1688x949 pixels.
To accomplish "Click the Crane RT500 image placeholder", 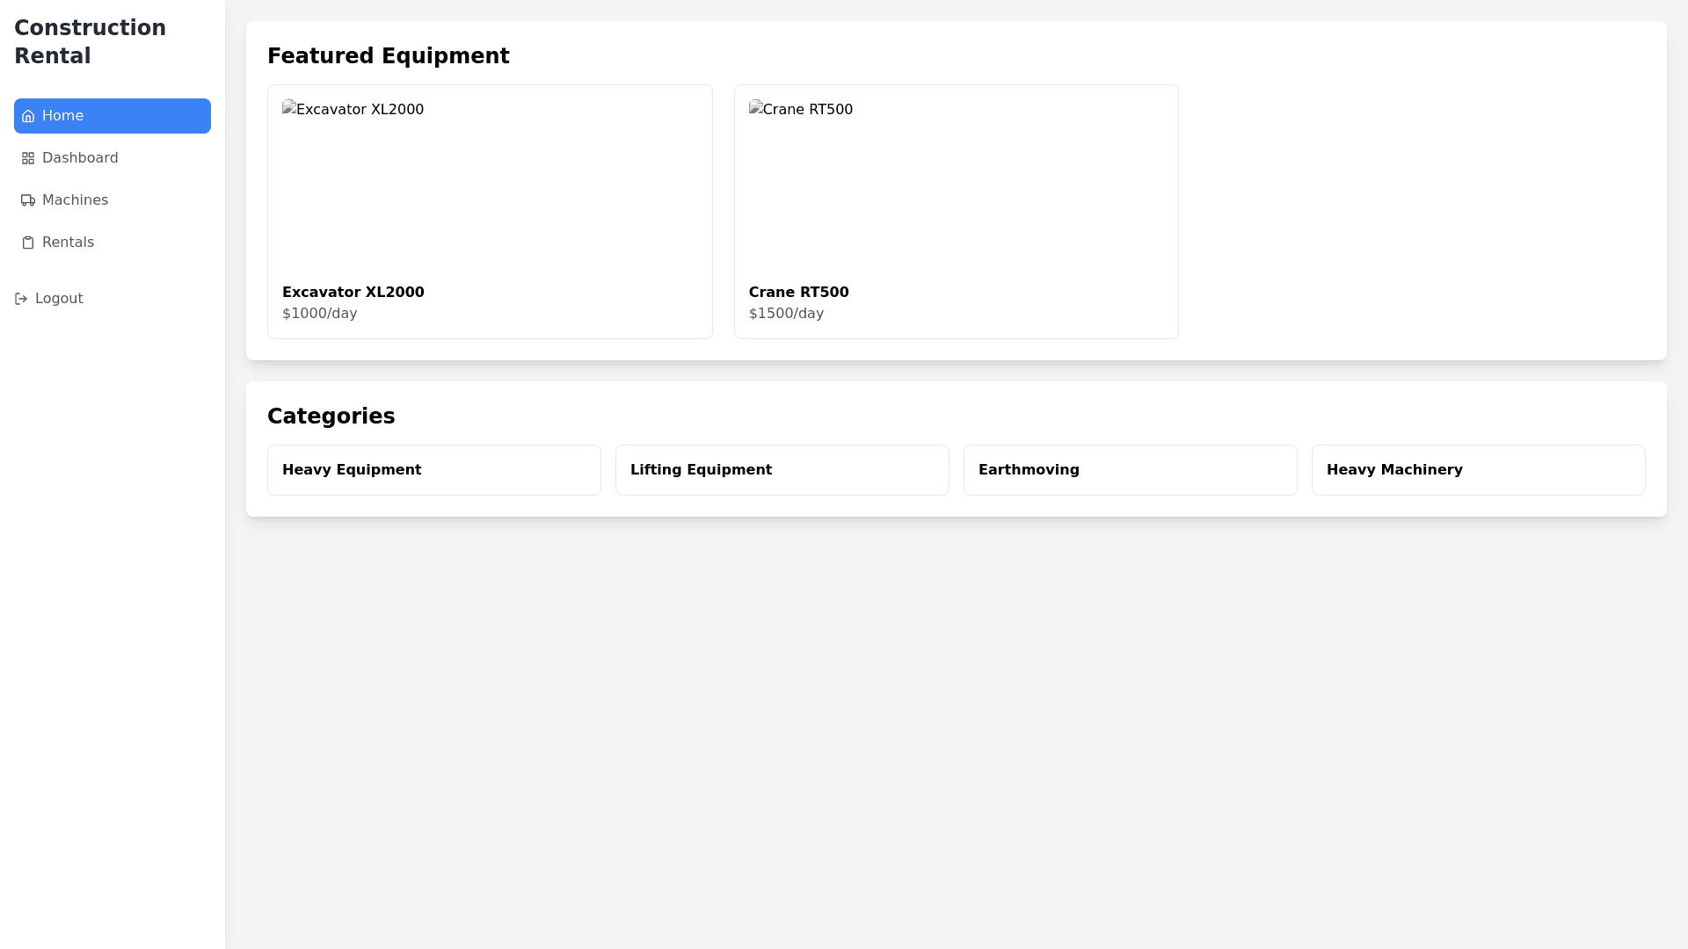I will (x=800, y=110).
